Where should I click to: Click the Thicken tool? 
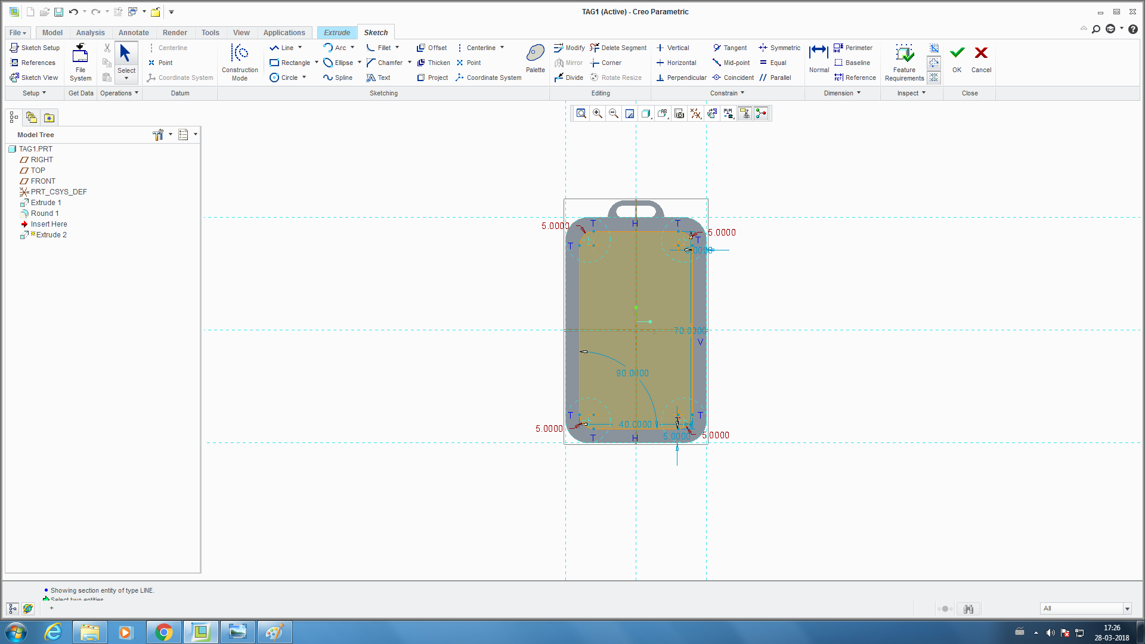pos(434,63)
